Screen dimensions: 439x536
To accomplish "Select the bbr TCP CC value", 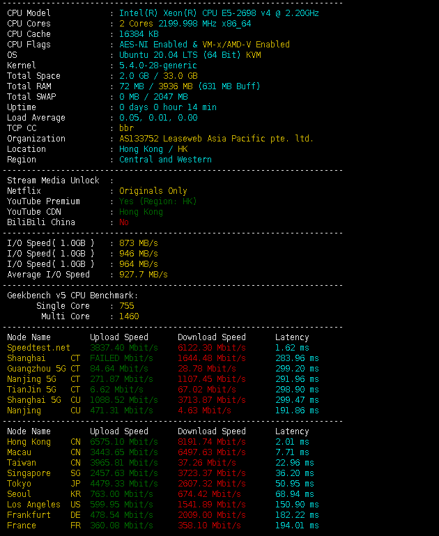I will coord(126,128).
